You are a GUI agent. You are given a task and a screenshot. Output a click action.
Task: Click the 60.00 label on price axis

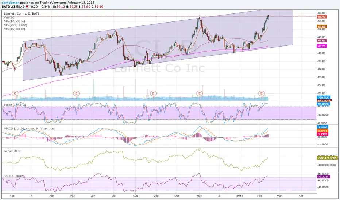322,13
